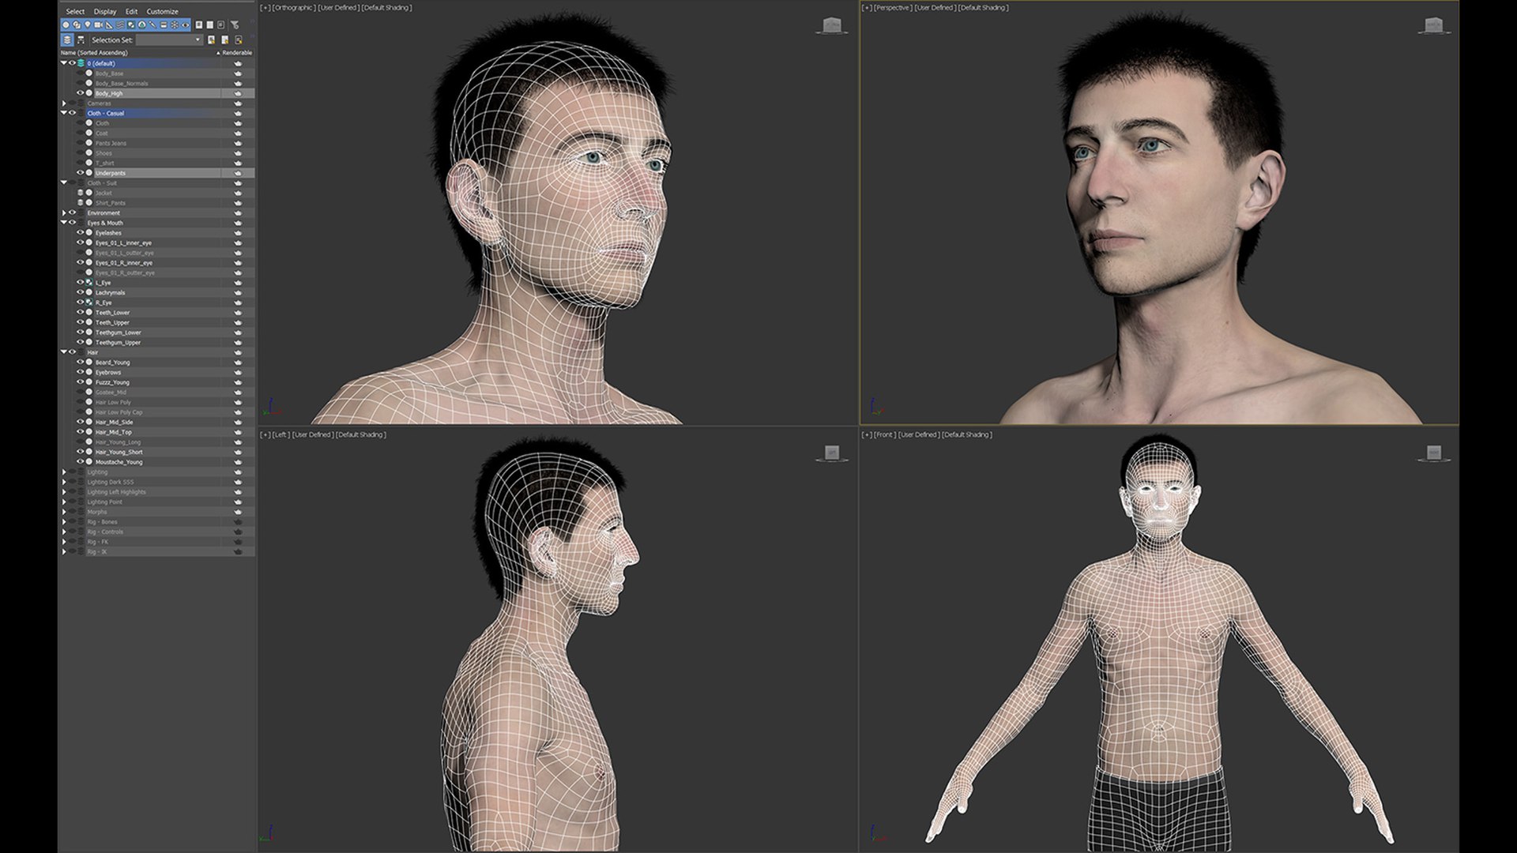This screenshot has width=1517, height=853.
Task: Click the Select None toolbar icon
Action: pos(210,25)
